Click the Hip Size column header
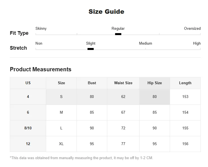 pos(155,83)
